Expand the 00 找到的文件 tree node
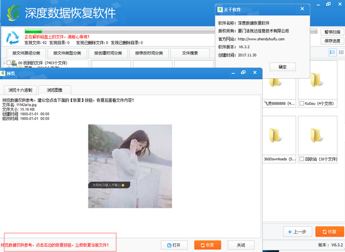 [x=3, y=63]
